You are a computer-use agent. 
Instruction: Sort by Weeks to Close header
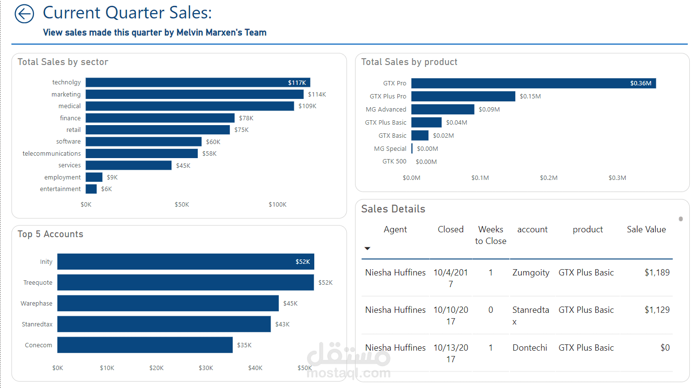coord(491,235)
